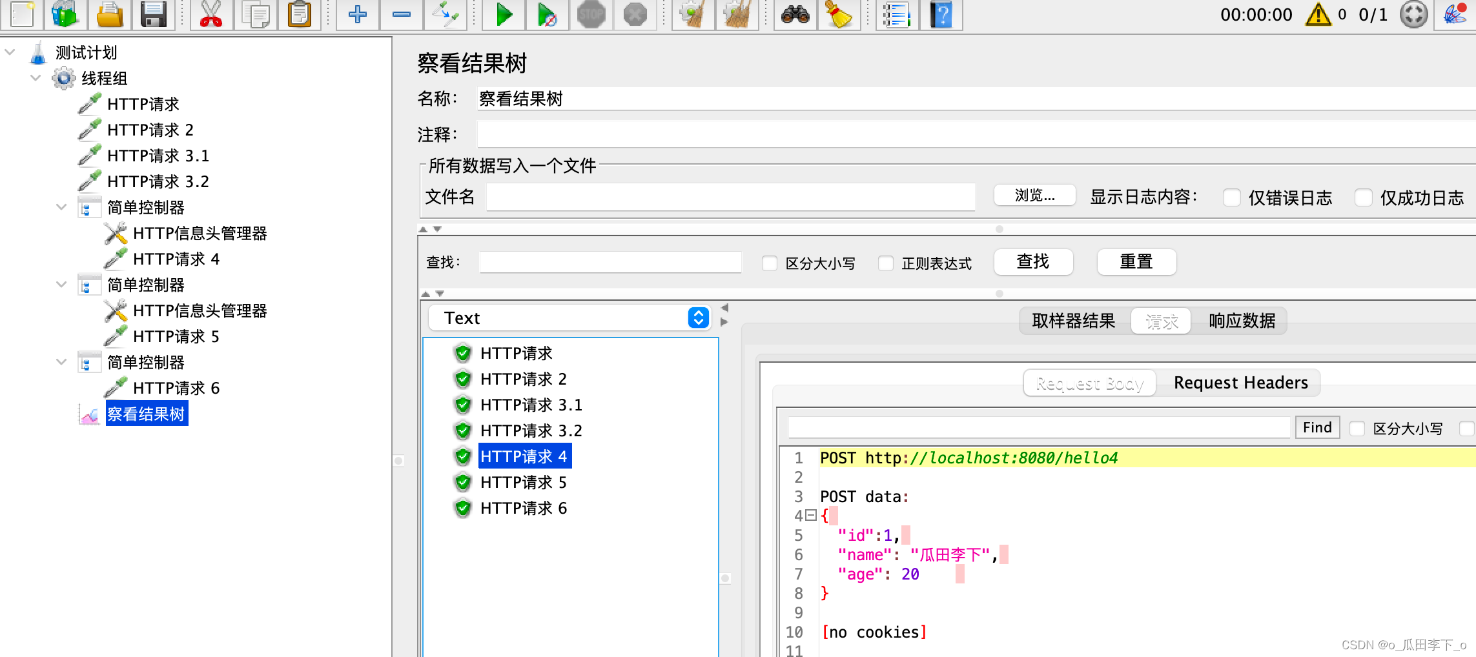This screenshot has width=1476, height=657.
Task: Enable 区分大小写 next to search field
Action: point(770,263)
